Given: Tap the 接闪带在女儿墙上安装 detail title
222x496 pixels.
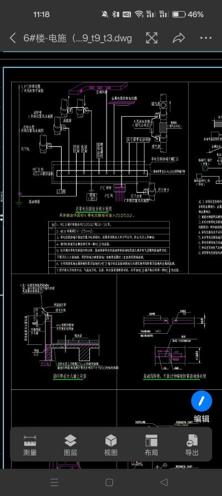Looking at the screenshot, I should (69, 377).
